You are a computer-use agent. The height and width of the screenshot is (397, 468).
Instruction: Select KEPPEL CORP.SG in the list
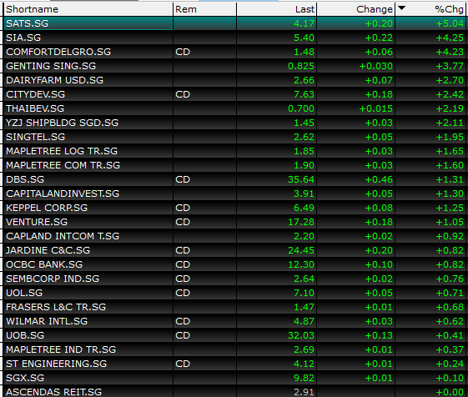coord(234,208)
